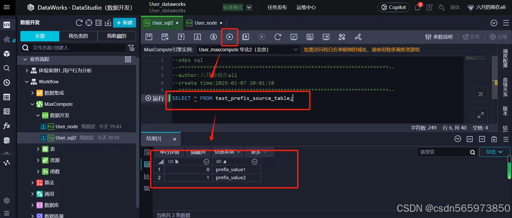Clear results trash icon in result panel
Image resolution: width=512 pixels, height=218 pixels.
point(494,139)
